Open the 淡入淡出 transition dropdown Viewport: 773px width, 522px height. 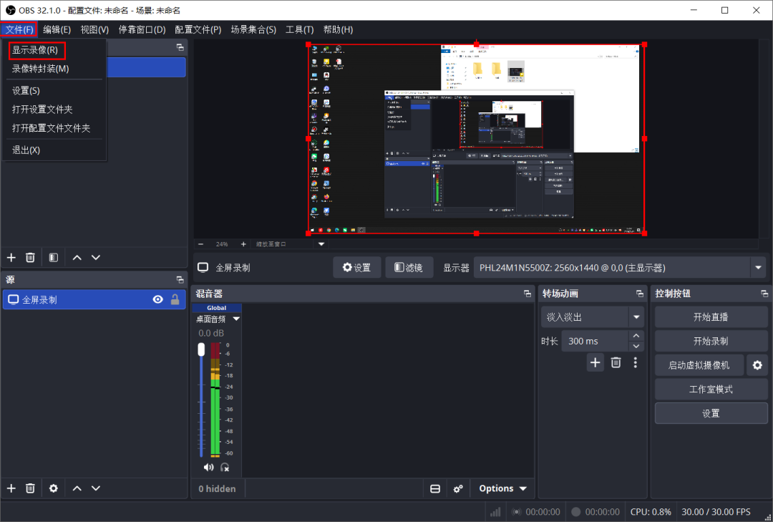636,317
